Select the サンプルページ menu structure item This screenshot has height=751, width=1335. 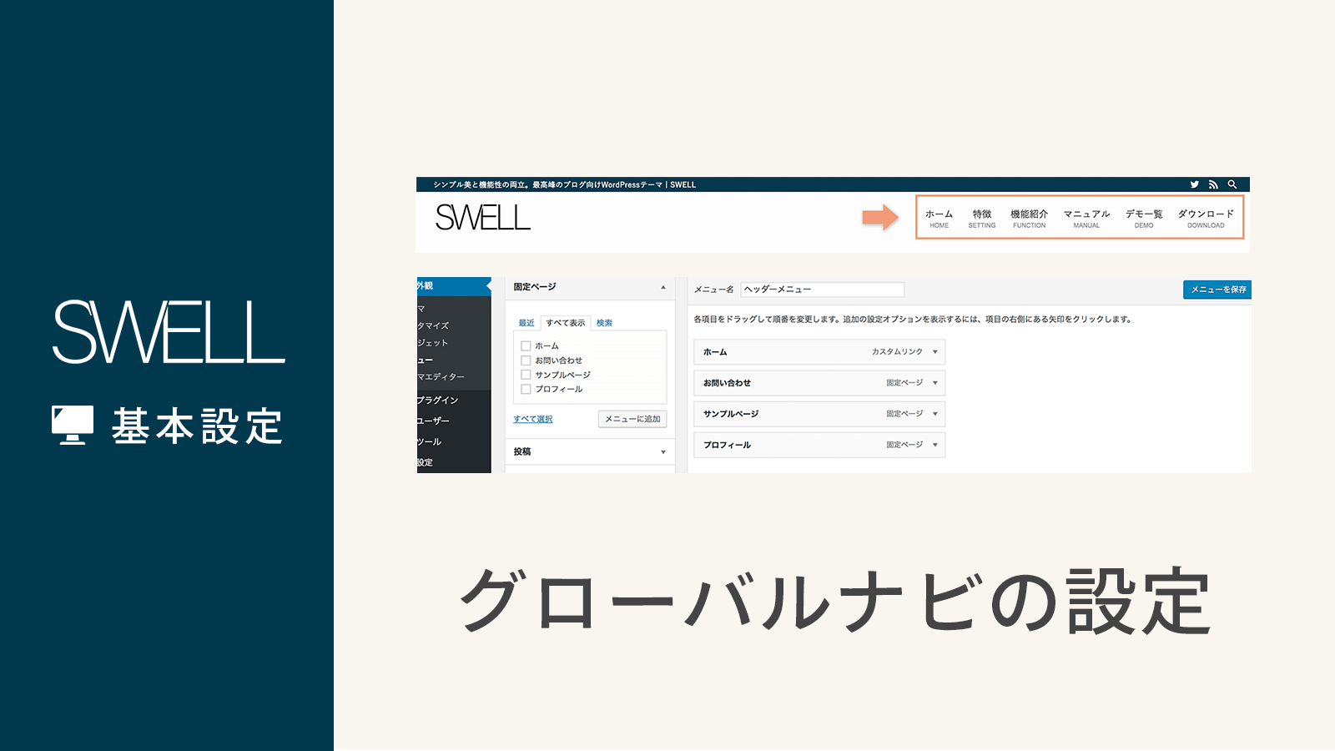pyautogui.click(x=819, y=414)
